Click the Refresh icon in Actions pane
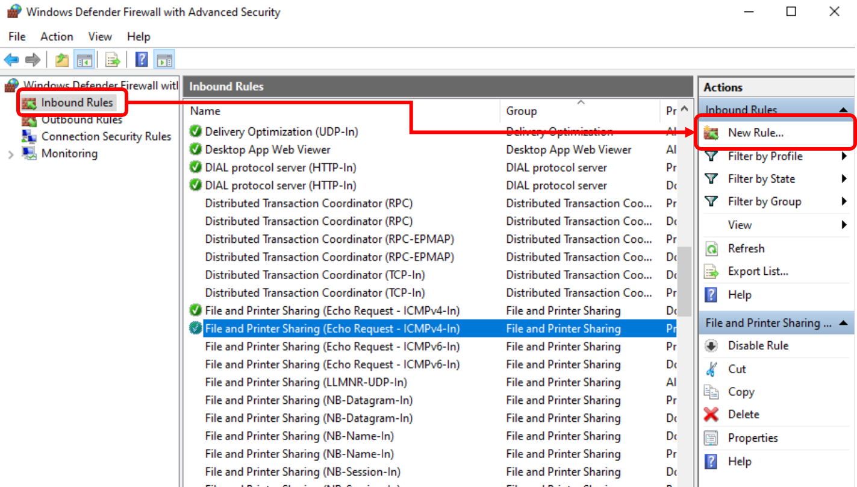The height and width of the screenshot is (487, 857). tap(711, 248)
